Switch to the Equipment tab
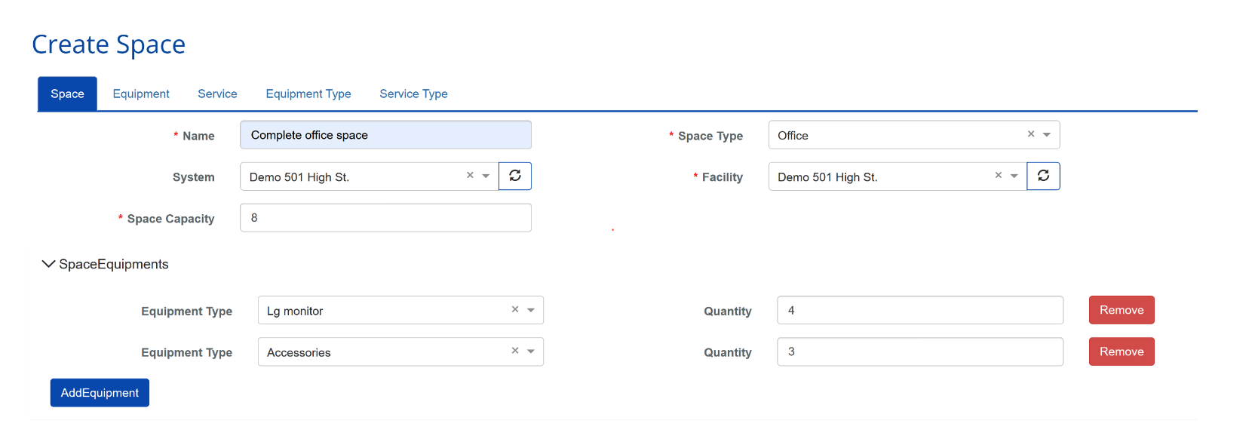 [x=141, y=94]
